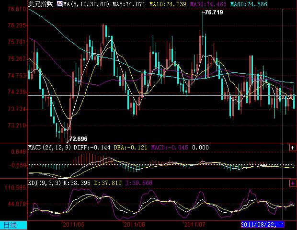The height and width of the screenshot is (230, 297).
Task: Click the D:37.810 value
Action: point(108,183)
